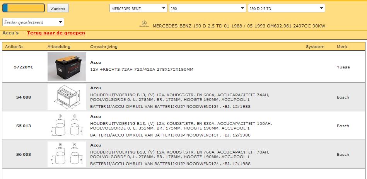Open the Yuasa battery photo thumbnail
This screenshot has height=179, width=367.
67,66
